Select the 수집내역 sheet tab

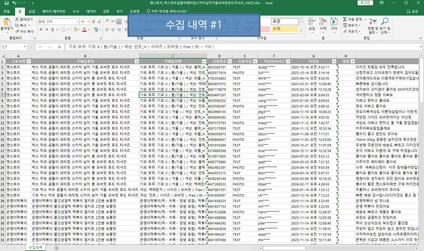coord(35,247)
